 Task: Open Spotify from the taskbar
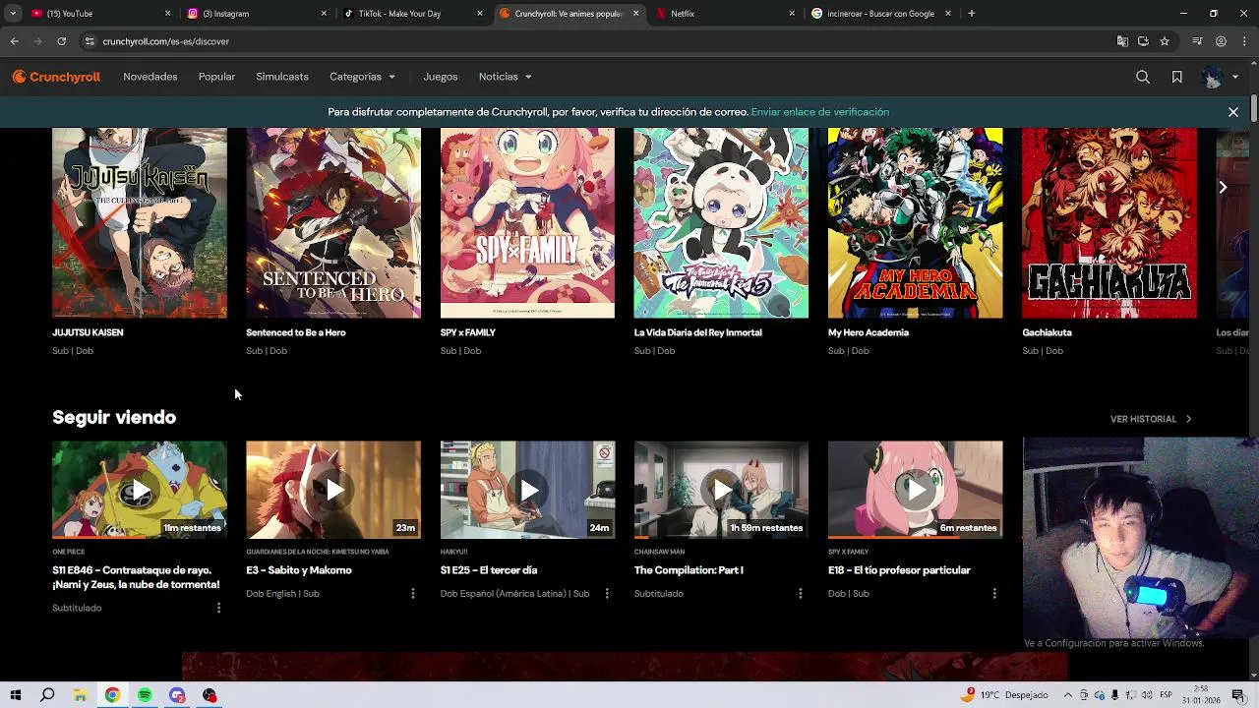pyautogui.click(x=145, y=695)
